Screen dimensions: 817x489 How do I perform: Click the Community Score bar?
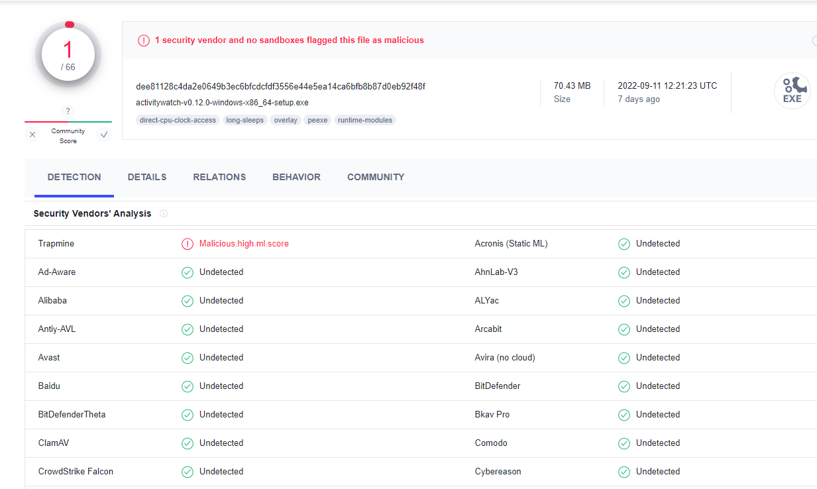pyautogui.click(x=68, y=123)
